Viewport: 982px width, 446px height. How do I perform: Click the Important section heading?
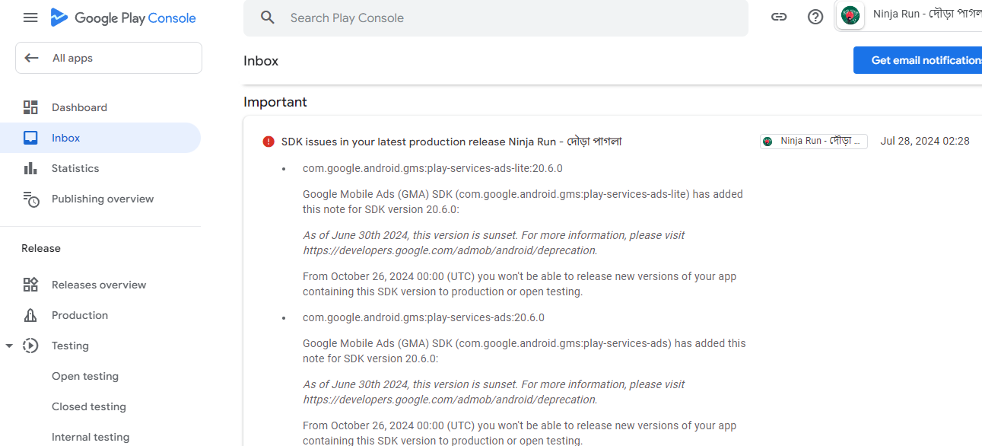pyautogui.click(x=275, y=102)
